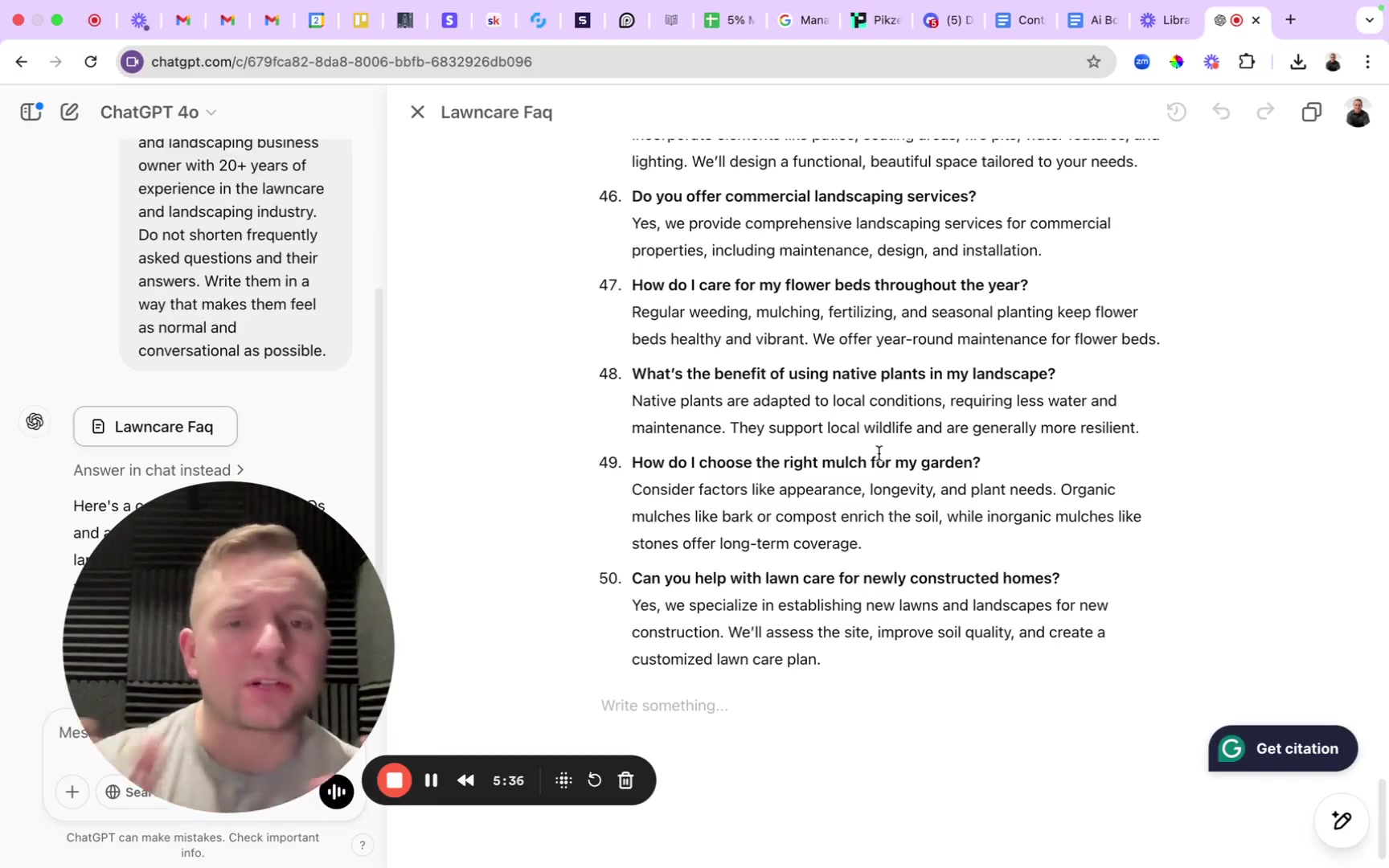Screen dimensions: 1389x868
Task: Click question 48 about native plants
Action: pos(843,374)
